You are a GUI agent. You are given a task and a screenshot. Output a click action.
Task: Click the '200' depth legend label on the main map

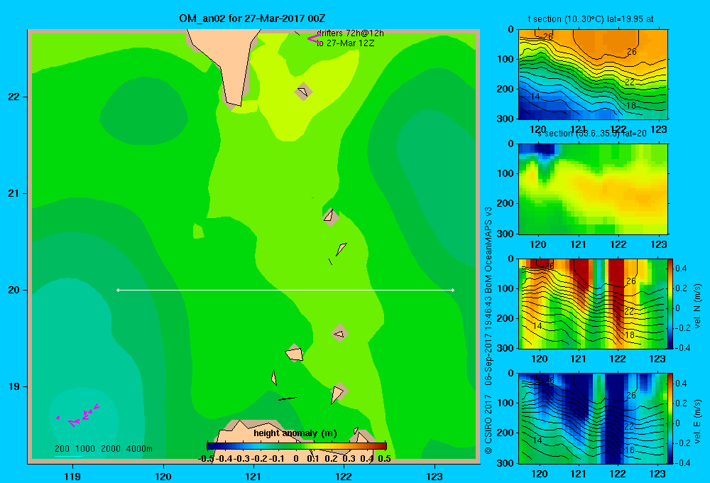[x=62, y=449]
